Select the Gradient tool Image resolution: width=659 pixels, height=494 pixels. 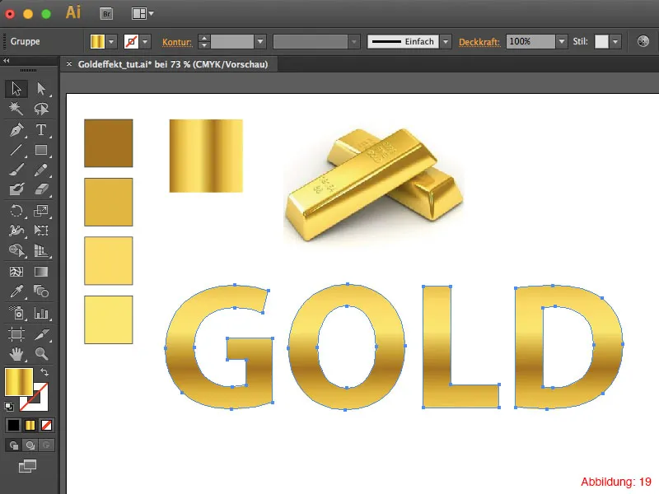coord(41,272)
